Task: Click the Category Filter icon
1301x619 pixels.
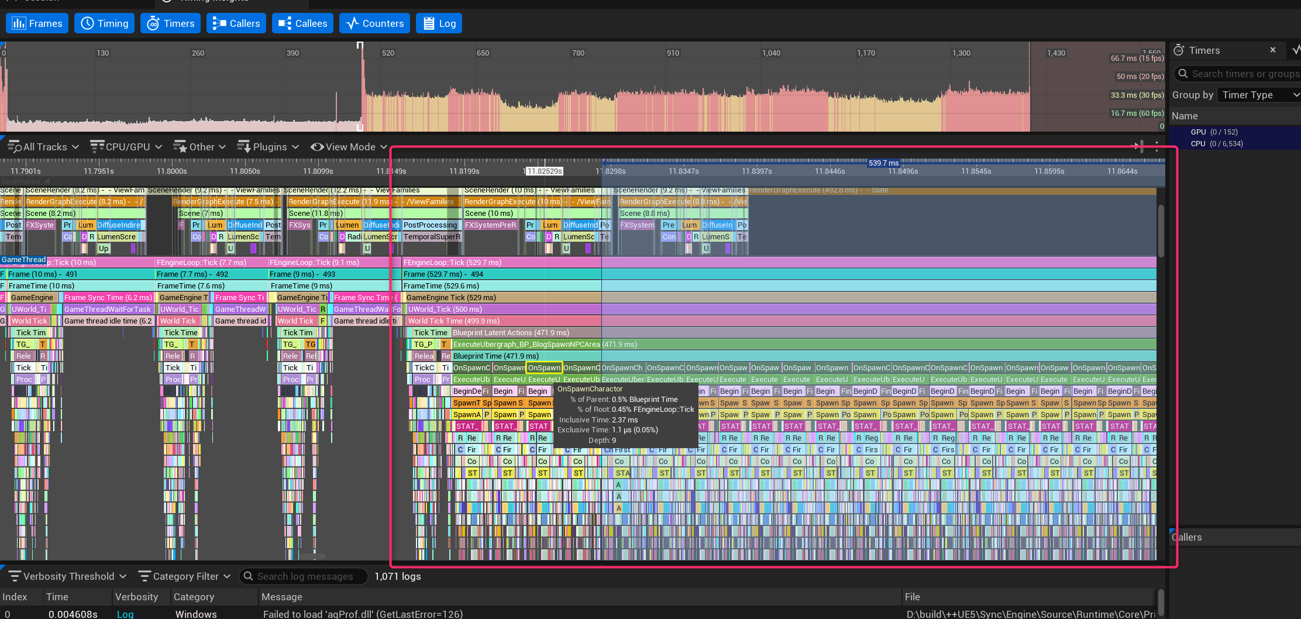Action: tap(144, 576)
